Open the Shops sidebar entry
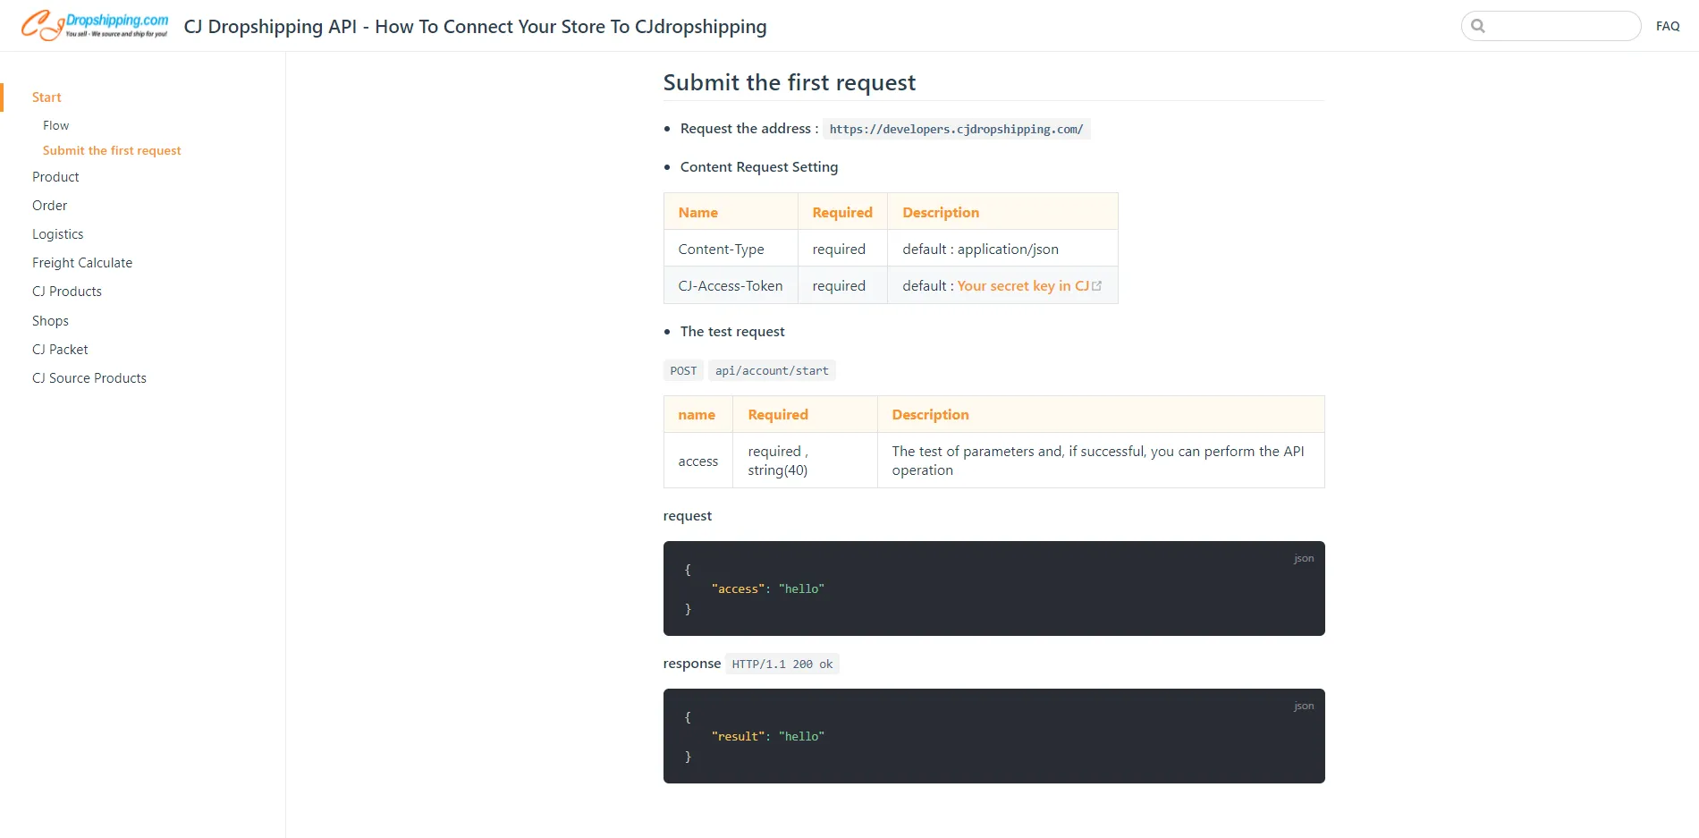Image resolution: width=1699 pixels, height=838 pixels. 50,321
